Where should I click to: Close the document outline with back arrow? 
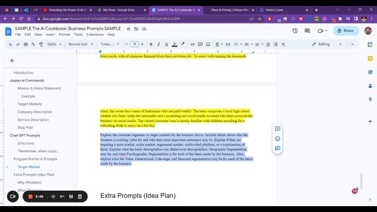point(12,61)
